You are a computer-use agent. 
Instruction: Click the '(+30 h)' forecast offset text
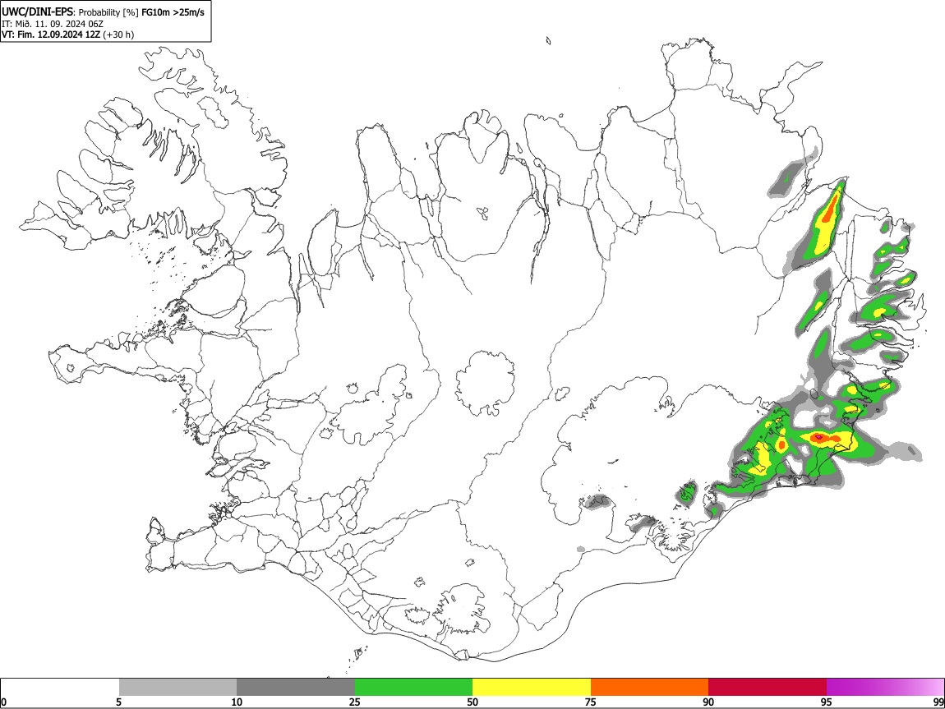(118, 35)
